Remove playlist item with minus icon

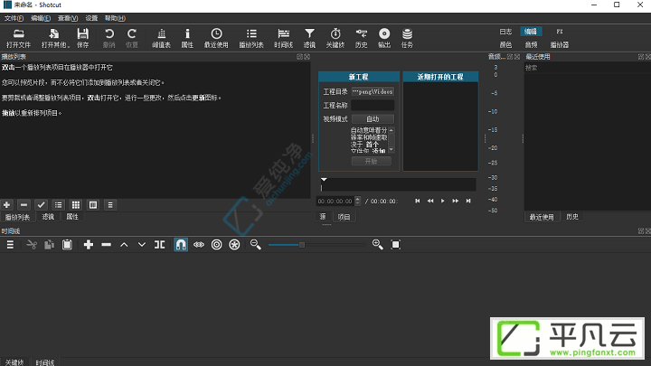click(x=24, y=205)
